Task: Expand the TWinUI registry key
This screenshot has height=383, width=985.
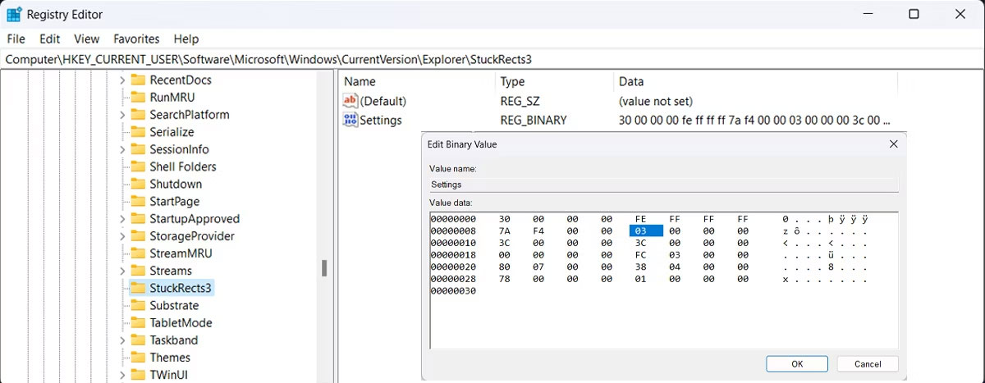Action: click(122, 375)
